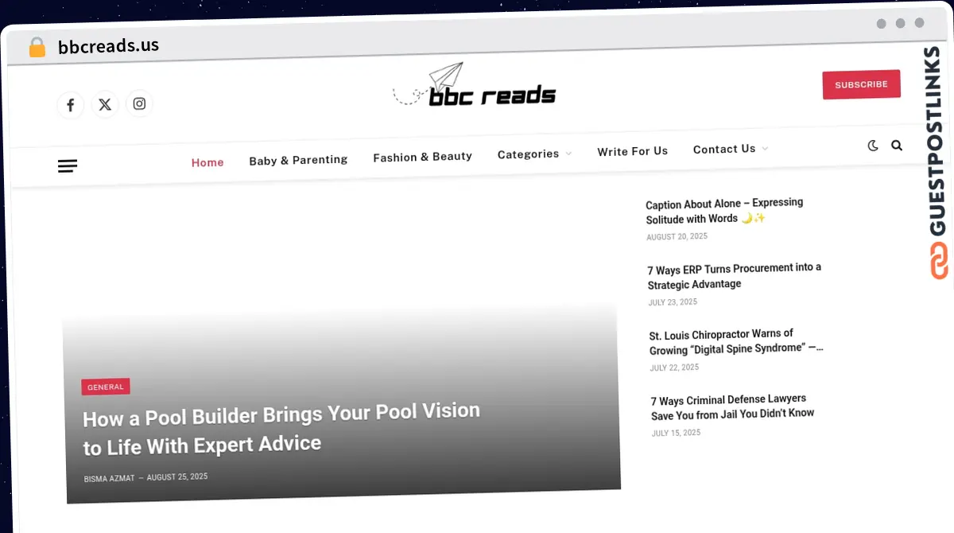Open Caption About Alone article
Screen dimensions: 954x533
724,211
